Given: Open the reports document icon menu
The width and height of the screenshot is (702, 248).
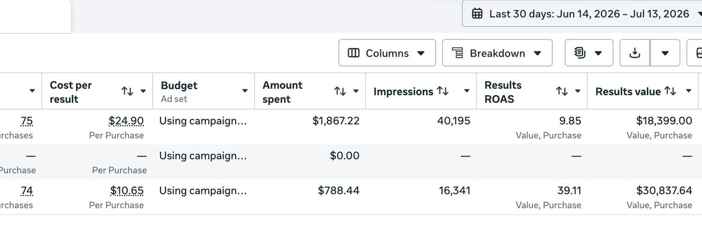Looking at the screenshot, I should pyautogui.click(x=589, y=53).
